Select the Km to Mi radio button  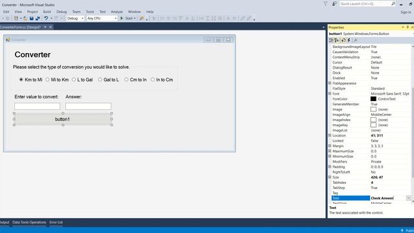pyautogui.click(x=21, y=80)
